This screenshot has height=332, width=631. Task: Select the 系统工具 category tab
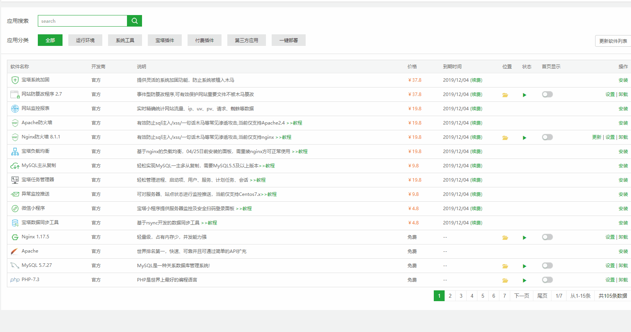(x=125, y=40)
